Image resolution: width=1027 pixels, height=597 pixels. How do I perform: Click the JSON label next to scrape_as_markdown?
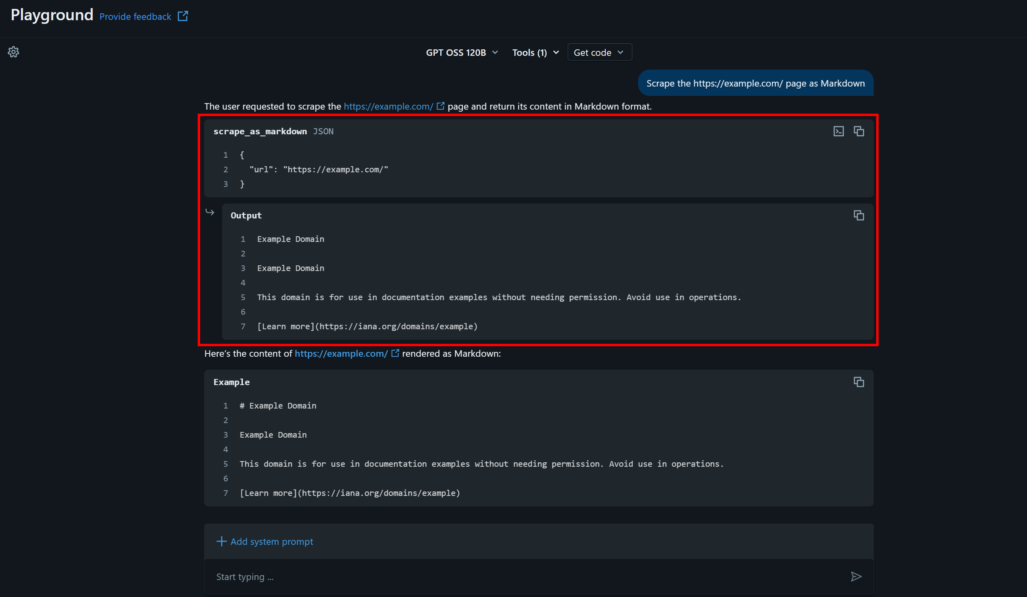(323, 131)
